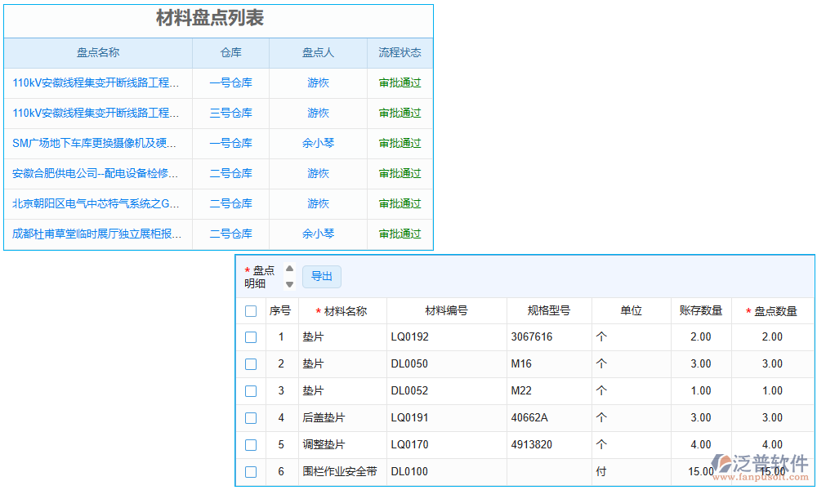Tick the checkbox beside 调整垫片
This screenshot has height=490, width=817.
(251, 444)
